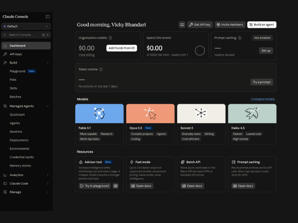Image resolution: width=298 pixels, height=223 pixels.
Task: Click the Batch API icon
Action: 183,162
